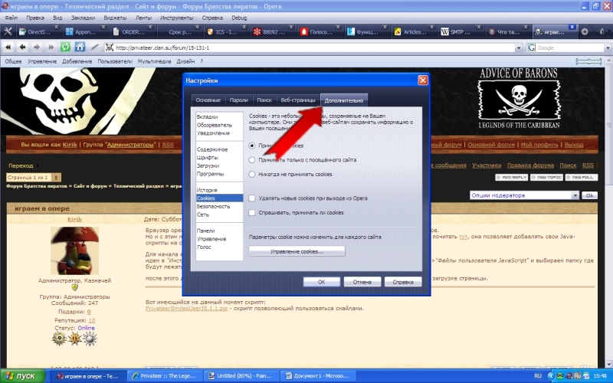Viewport: 613px width, 383px height.
Task: Select the accept cookies radio button
Action: pyautogui.click(x=252, y=146)
